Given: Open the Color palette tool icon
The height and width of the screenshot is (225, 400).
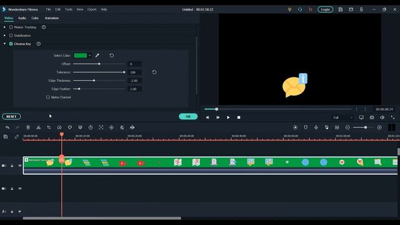Looking at the screenshot, I should point(69,127).
